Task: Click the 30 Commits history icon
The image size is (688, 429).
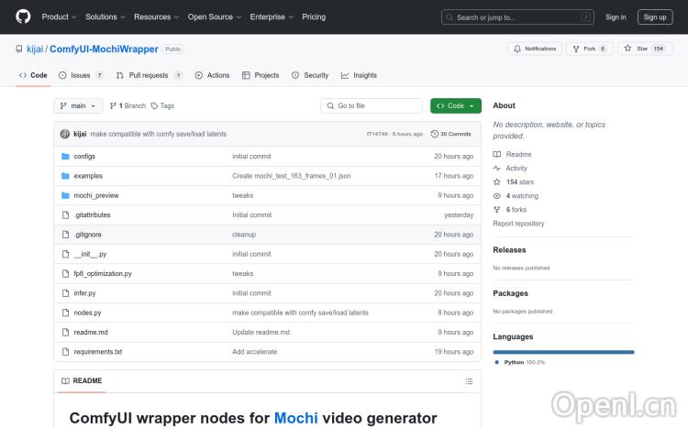Action: [x=435, y=134]
